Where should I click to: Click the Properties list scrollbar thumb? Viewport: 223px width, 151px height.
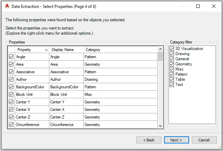pyautogui.click(x=160, y=56)
